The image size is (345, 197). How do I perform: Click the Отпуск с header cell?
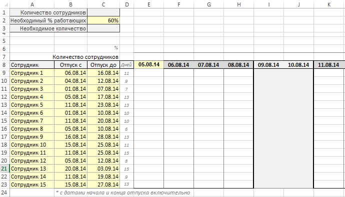(x=70, y=65)
